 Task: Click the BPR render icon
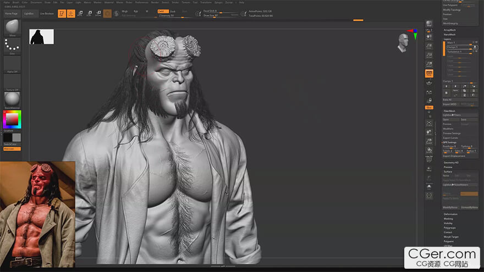pyautogui.click(x=429, y=24)
